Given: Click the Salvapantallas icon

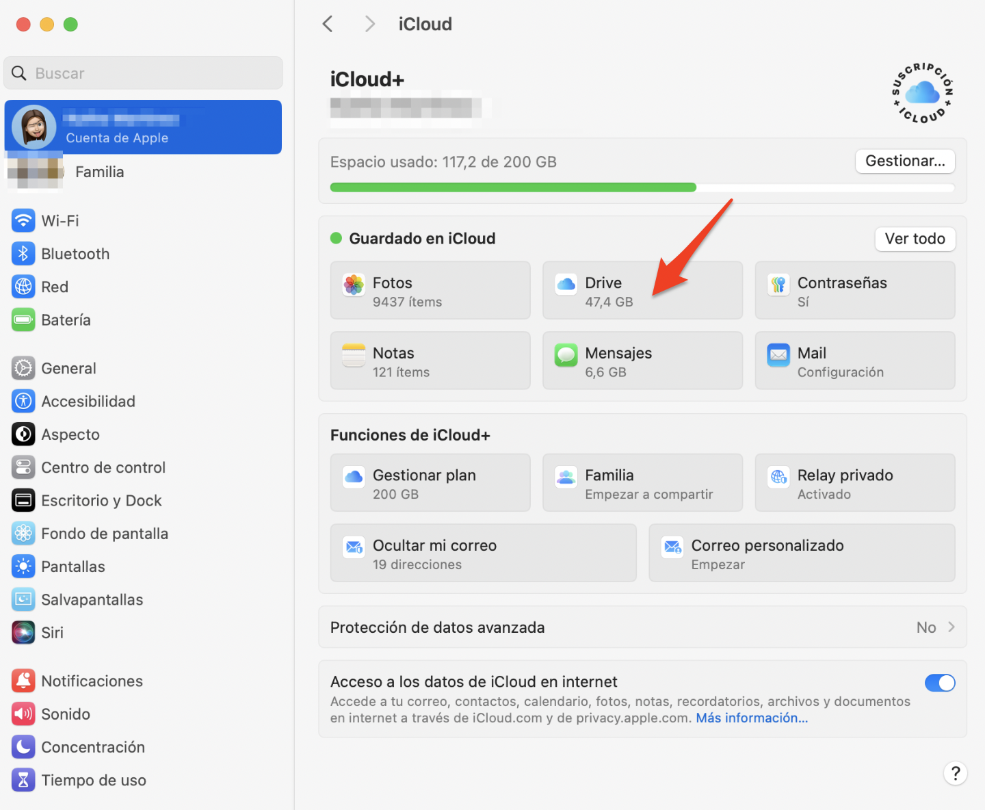Looking at the screenshot, I should [23, 599].
